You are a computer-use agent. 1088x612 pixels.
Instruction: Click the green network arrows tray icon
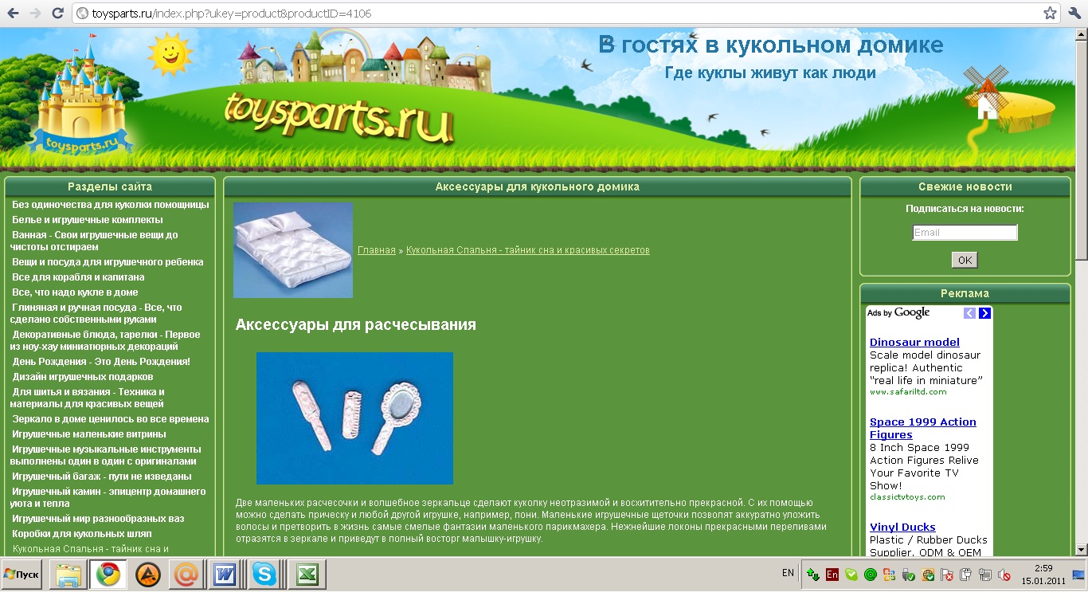(813, 575)
